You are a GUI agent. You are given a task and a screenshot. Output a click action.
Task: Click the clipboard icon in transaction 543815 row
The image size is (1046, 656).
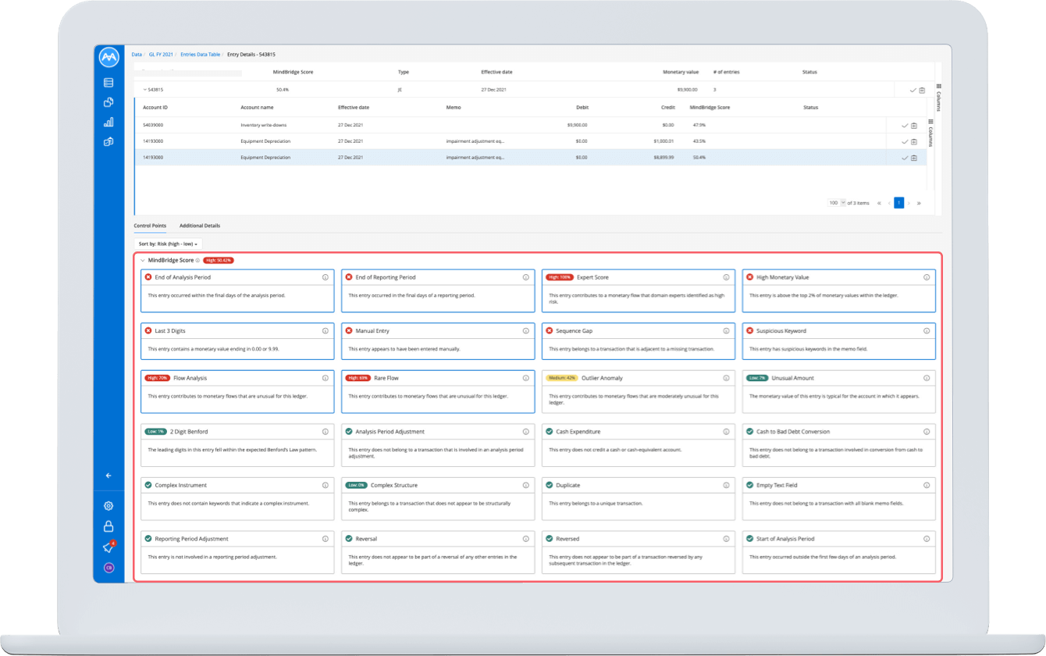click(922, 90)
